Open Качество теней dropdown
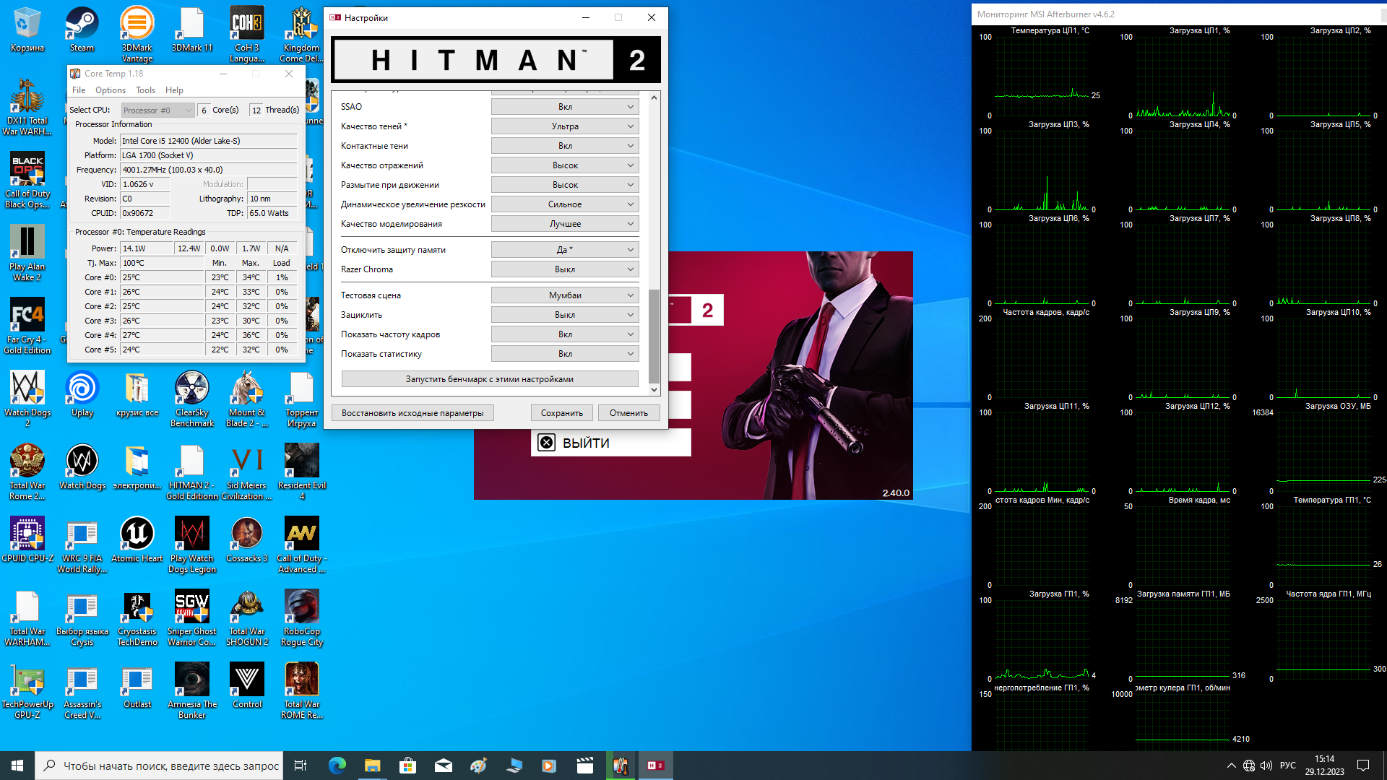The image size is (1387, 780). [565, 126]
